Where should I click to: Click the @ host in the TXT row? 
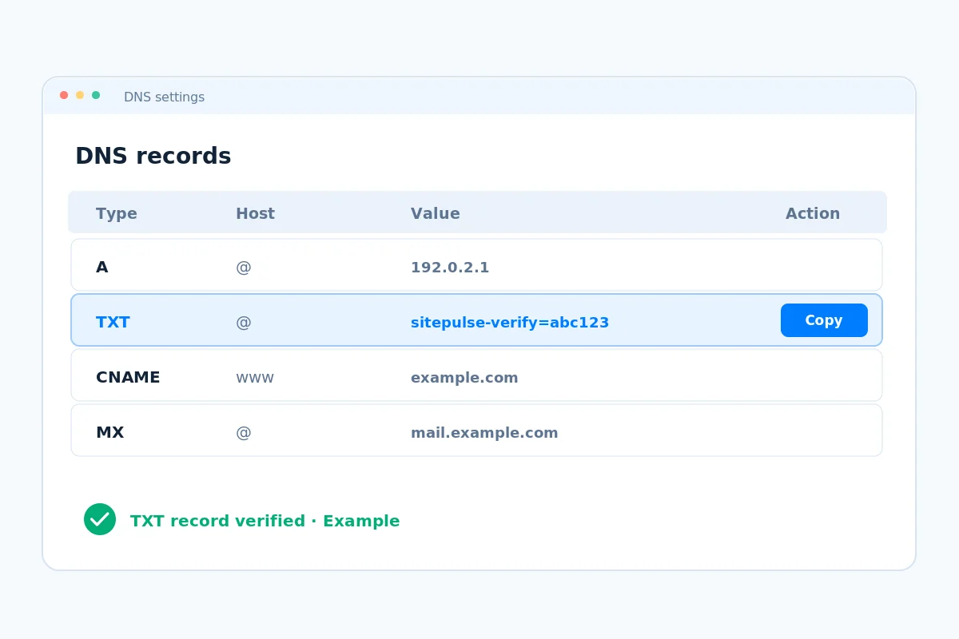244,323
